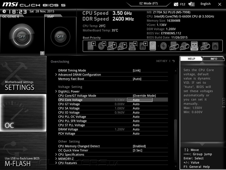The image size is (226, 170).
Task: Click the help panel bottom collapse handle
Action: (202, 144)
